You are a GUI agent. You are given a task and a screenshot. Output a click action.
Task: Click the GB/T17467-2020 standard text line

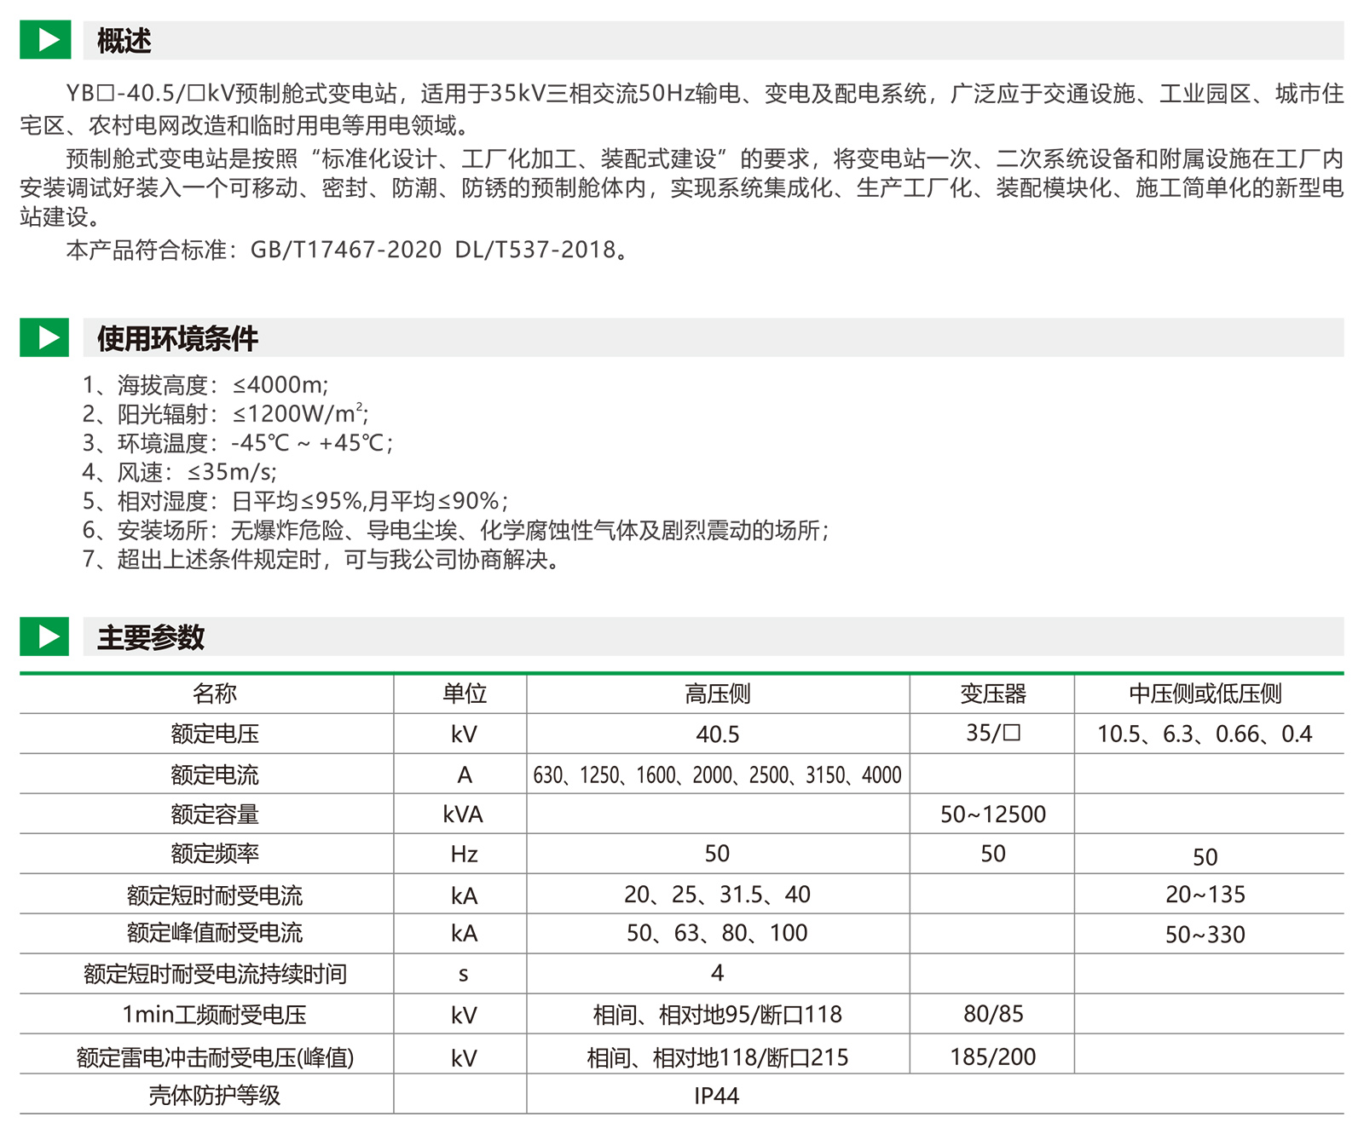[348, 250]
